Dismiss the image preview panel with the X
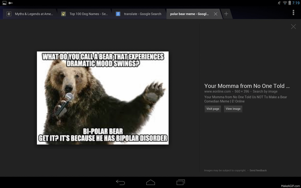Image resolution: width=301 pixels, height=188 pixels. [x=293, y=27]
